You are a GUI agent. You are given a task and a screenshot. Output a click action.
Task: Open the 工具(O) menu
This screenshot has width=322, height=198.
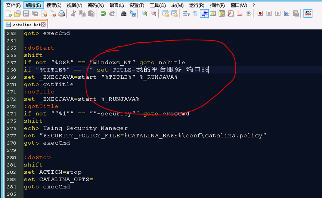click(x=158, y=5)
